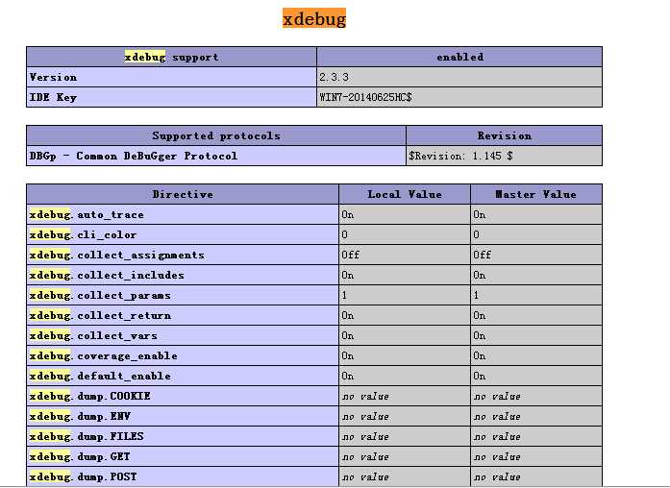The image size is (670, 488).
Task: Select the 'xdebug support' header cell
Action: [171, 57]
